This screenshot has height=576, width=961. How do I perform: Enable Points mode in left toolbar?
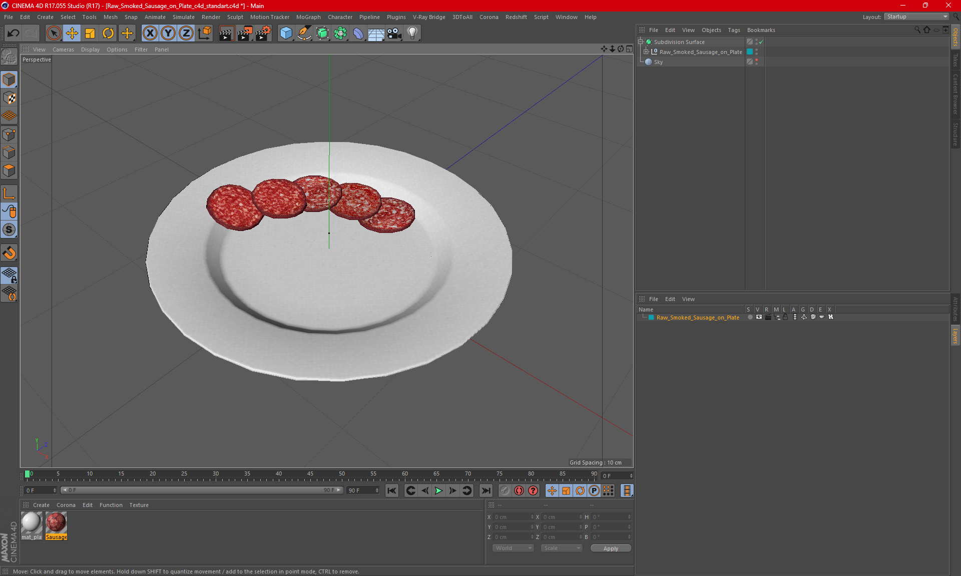tap(9, 134)
